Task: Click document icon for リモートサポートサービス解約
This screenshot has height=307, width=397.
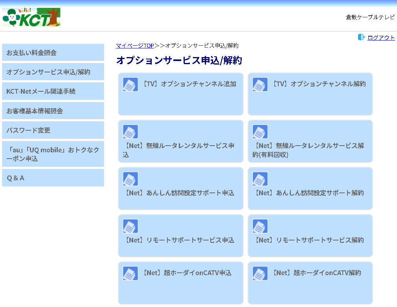Action: tap(260, 226)
